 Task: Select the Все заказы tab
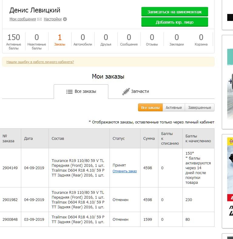(x=81, y=92)
